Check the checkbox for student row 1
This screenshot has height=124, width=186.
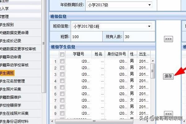coord(62,61)
